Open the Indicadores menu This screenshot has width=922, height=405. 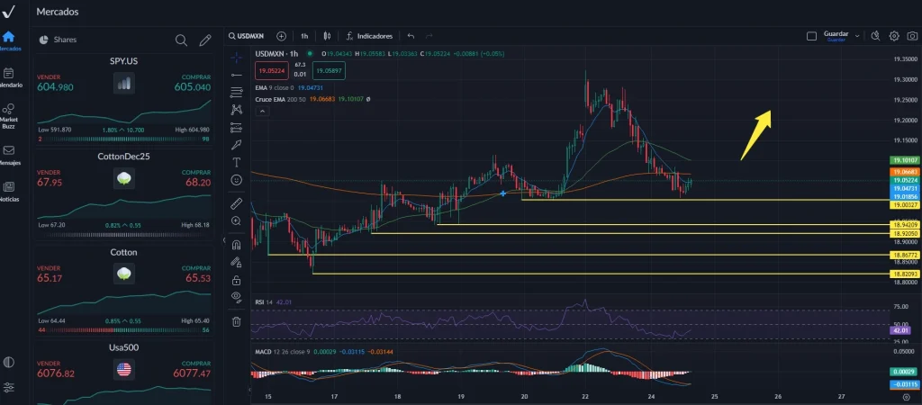click(369, 36)
